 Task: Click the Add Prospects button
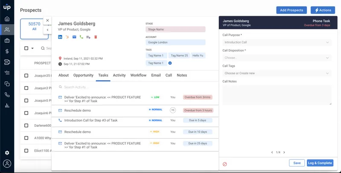[x=292, y=10]
